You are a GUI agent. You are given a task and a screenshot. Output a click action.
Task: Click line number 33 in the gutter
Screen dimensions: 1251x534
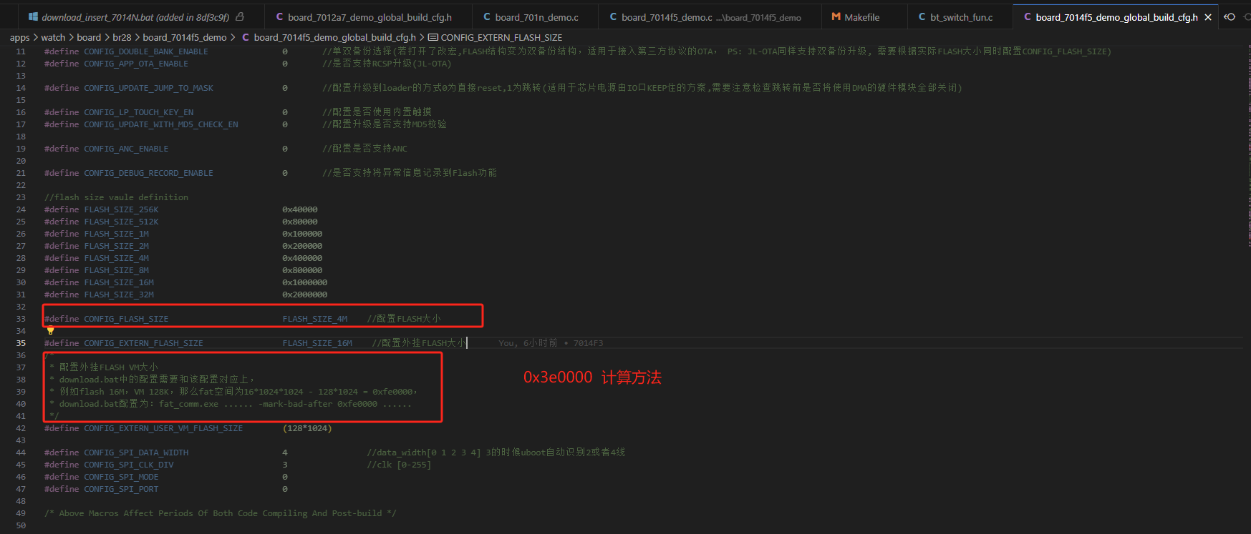coord(21,319)
